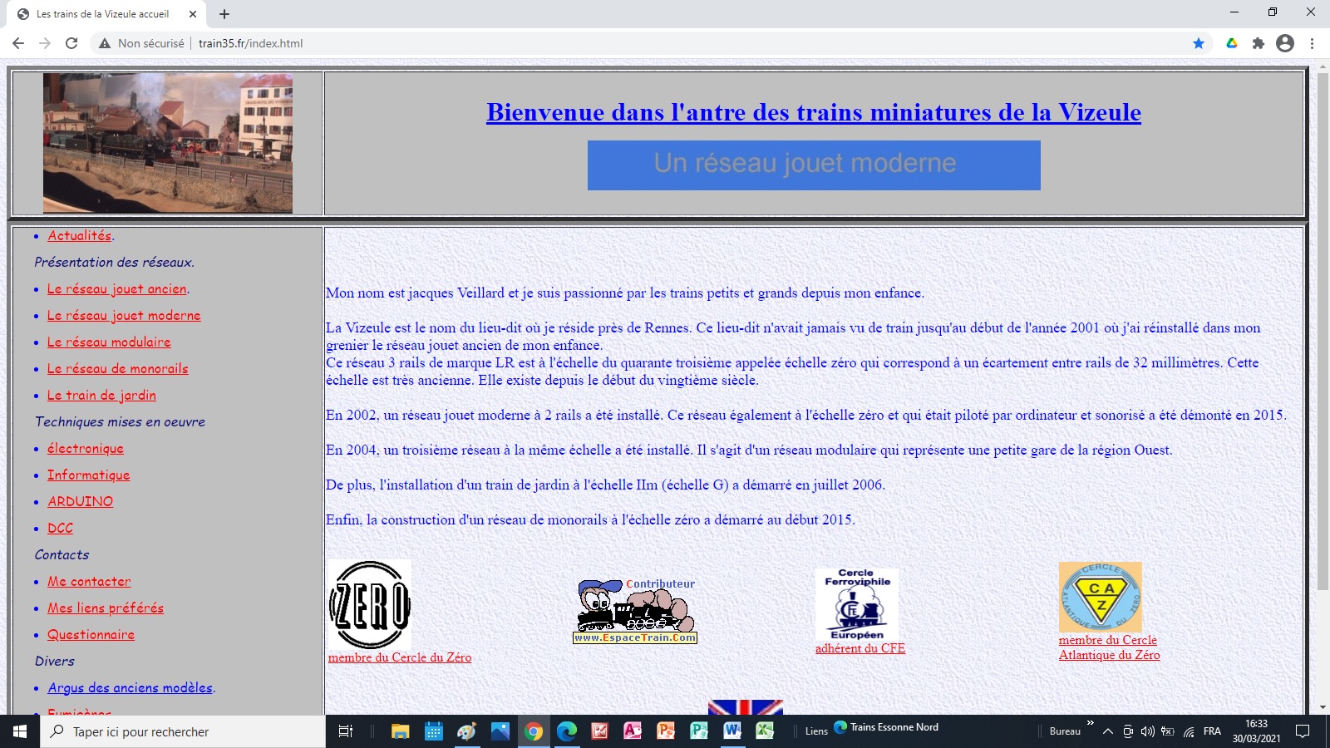The image size is (1330, 748).
Task: Click the scrollbar down arrow
Action: 1322,707
